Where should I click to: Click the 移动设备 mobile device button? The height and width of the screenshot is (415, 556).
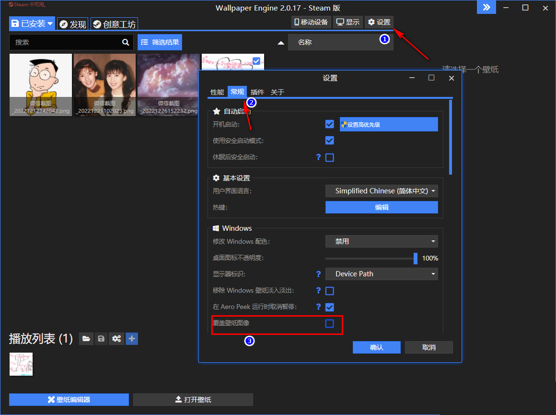(311, 22)
